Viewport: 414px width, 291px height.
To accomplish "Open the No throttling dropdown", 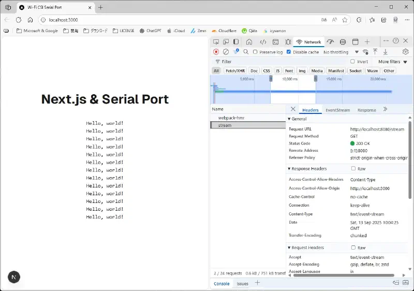I will point(341,52).
